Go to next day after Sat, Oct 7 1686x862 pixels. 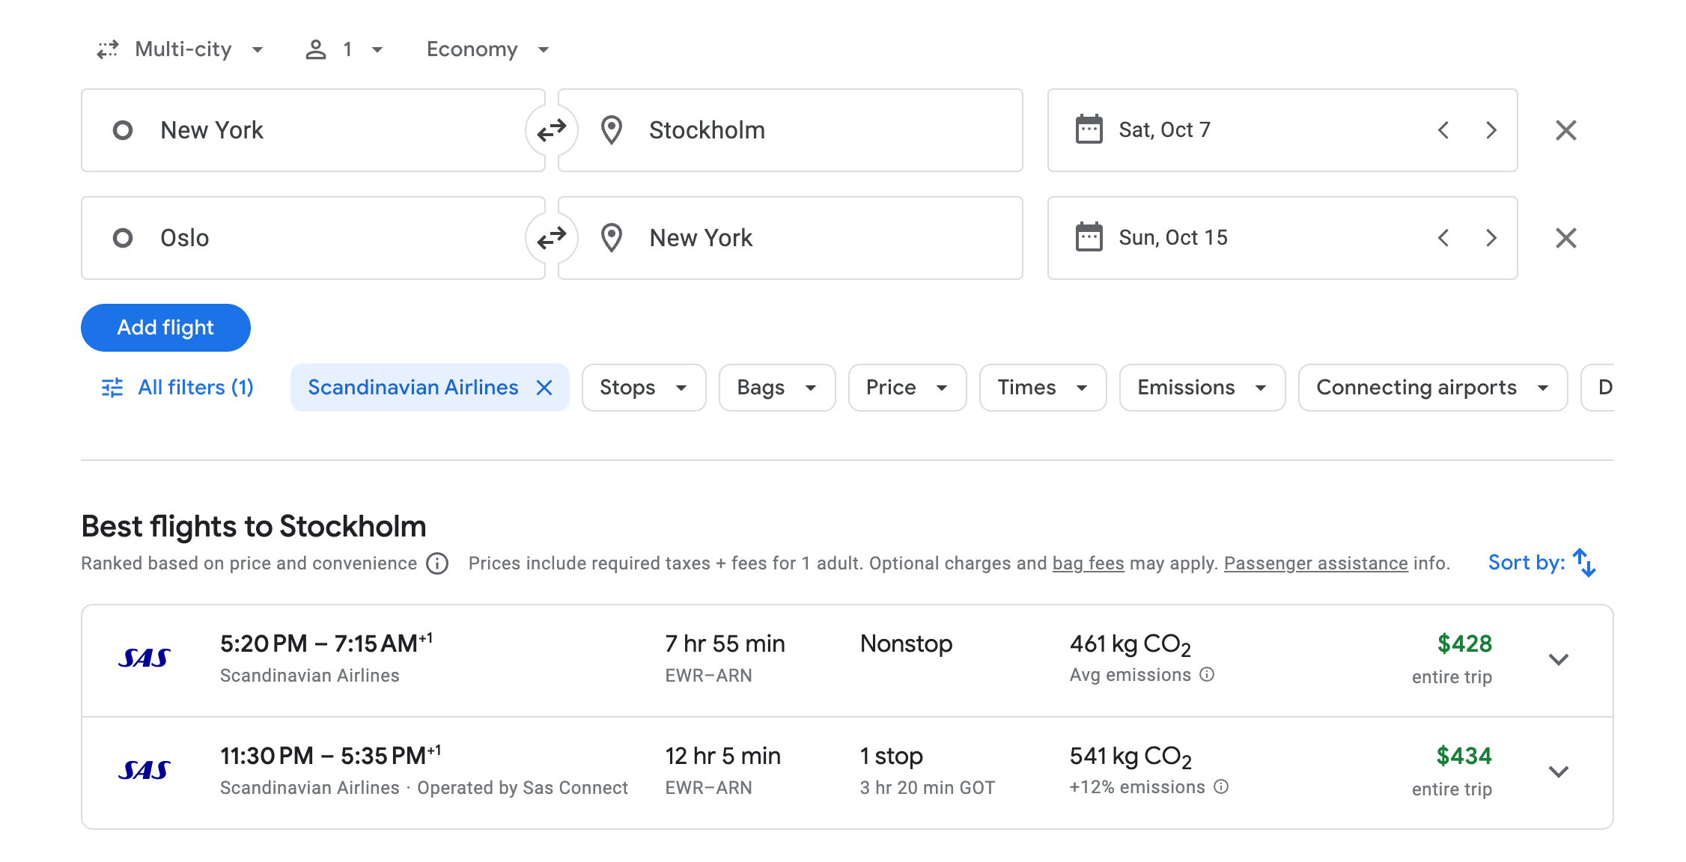[x=1491, y=130]
